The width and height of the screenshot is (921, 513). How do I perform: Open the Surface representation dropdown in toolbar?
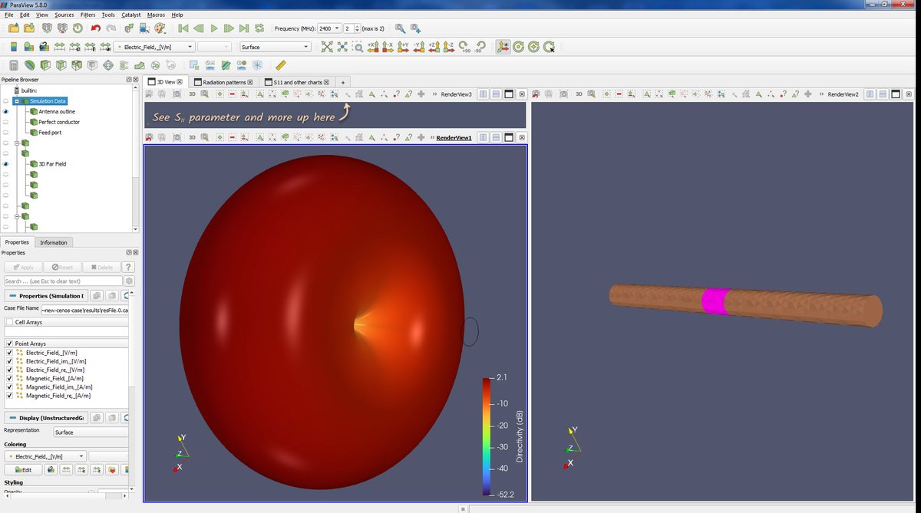point(275,47)
